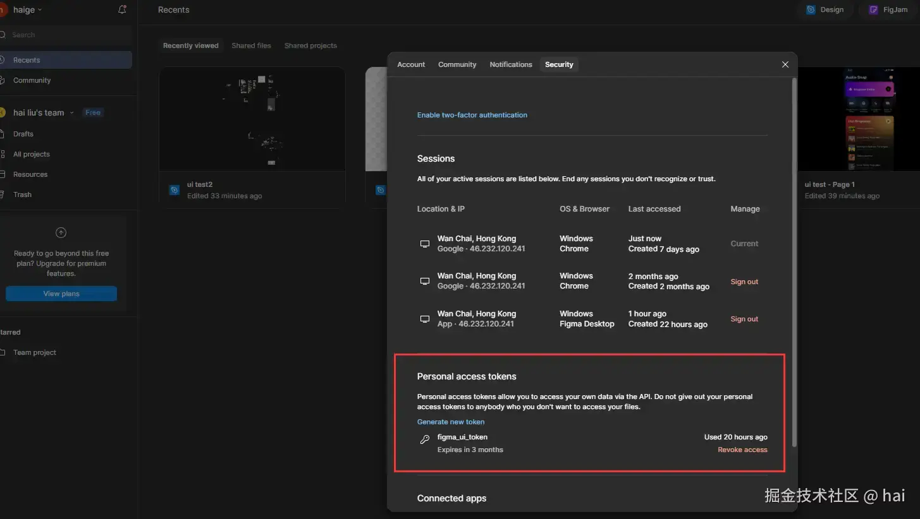Open the Shared files tab
The width and height of the screenshot is (920, 519).
point(251,45)
